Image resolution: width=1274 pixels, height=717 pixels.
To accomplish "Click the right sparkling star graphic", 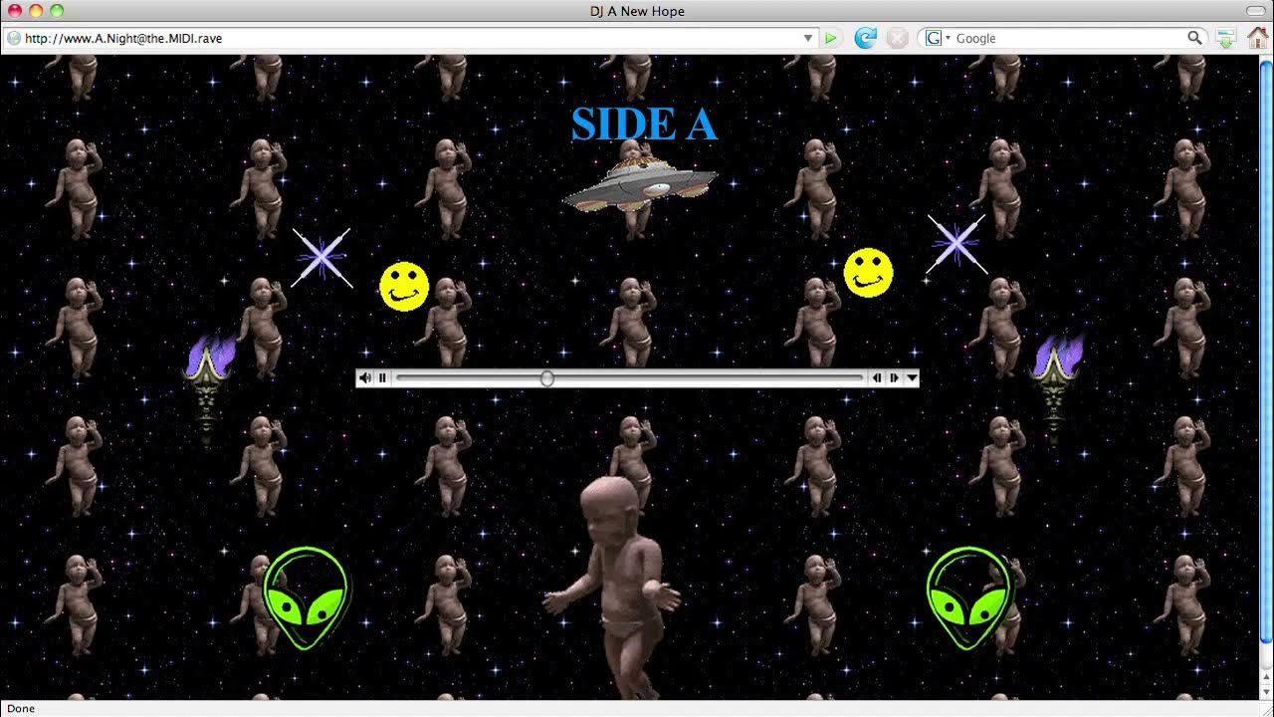I will [x=956, y=244].
